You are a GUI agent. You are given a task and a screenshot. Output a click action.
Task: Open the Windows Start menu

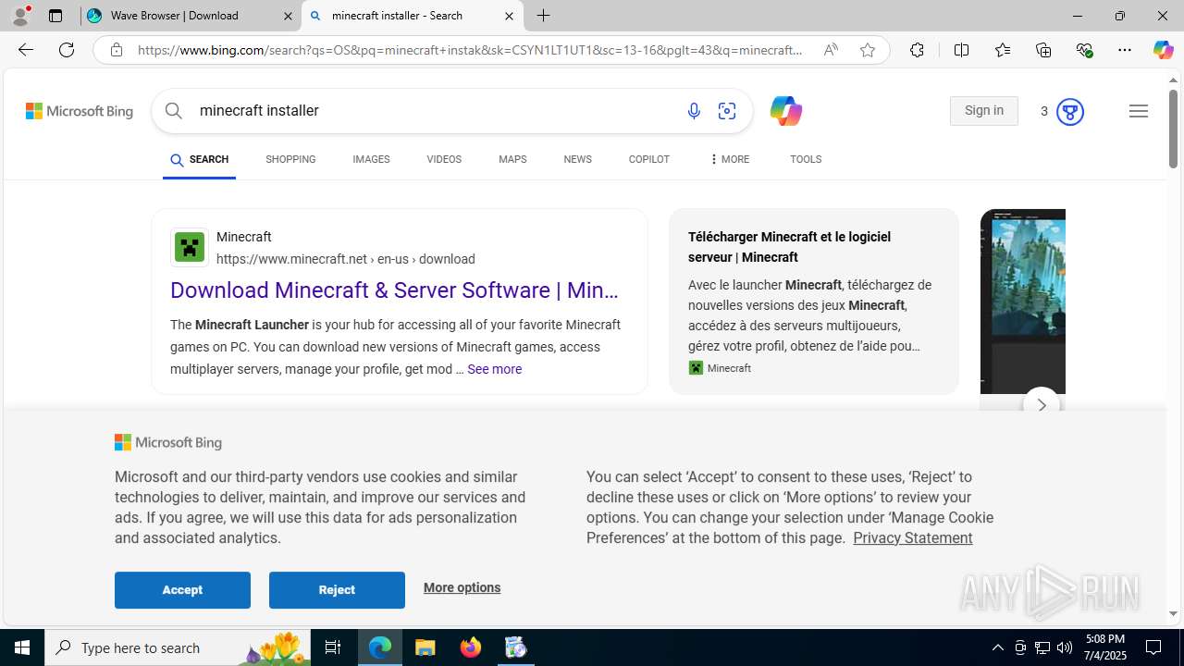coord(22,647)
